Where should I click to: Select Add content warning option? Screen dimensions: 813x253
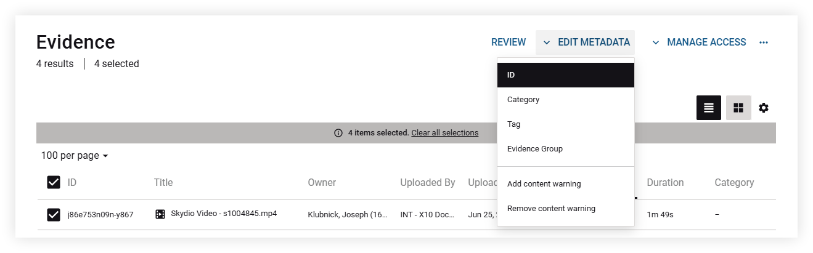566,184
